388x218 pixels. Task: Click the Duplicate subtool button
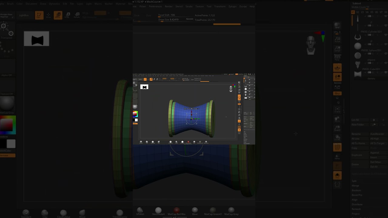(x=360, y=155)
